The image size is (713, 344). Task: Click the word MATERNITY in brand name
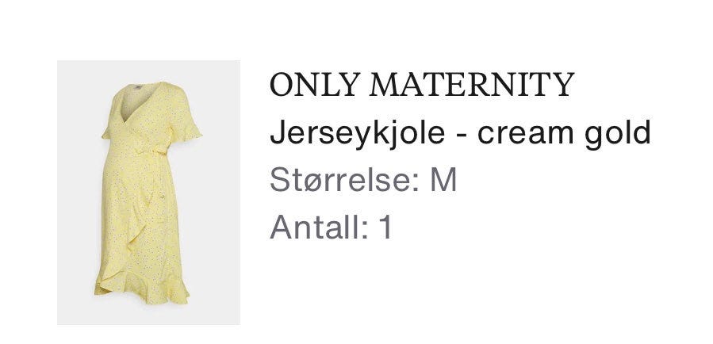[472, 85]
